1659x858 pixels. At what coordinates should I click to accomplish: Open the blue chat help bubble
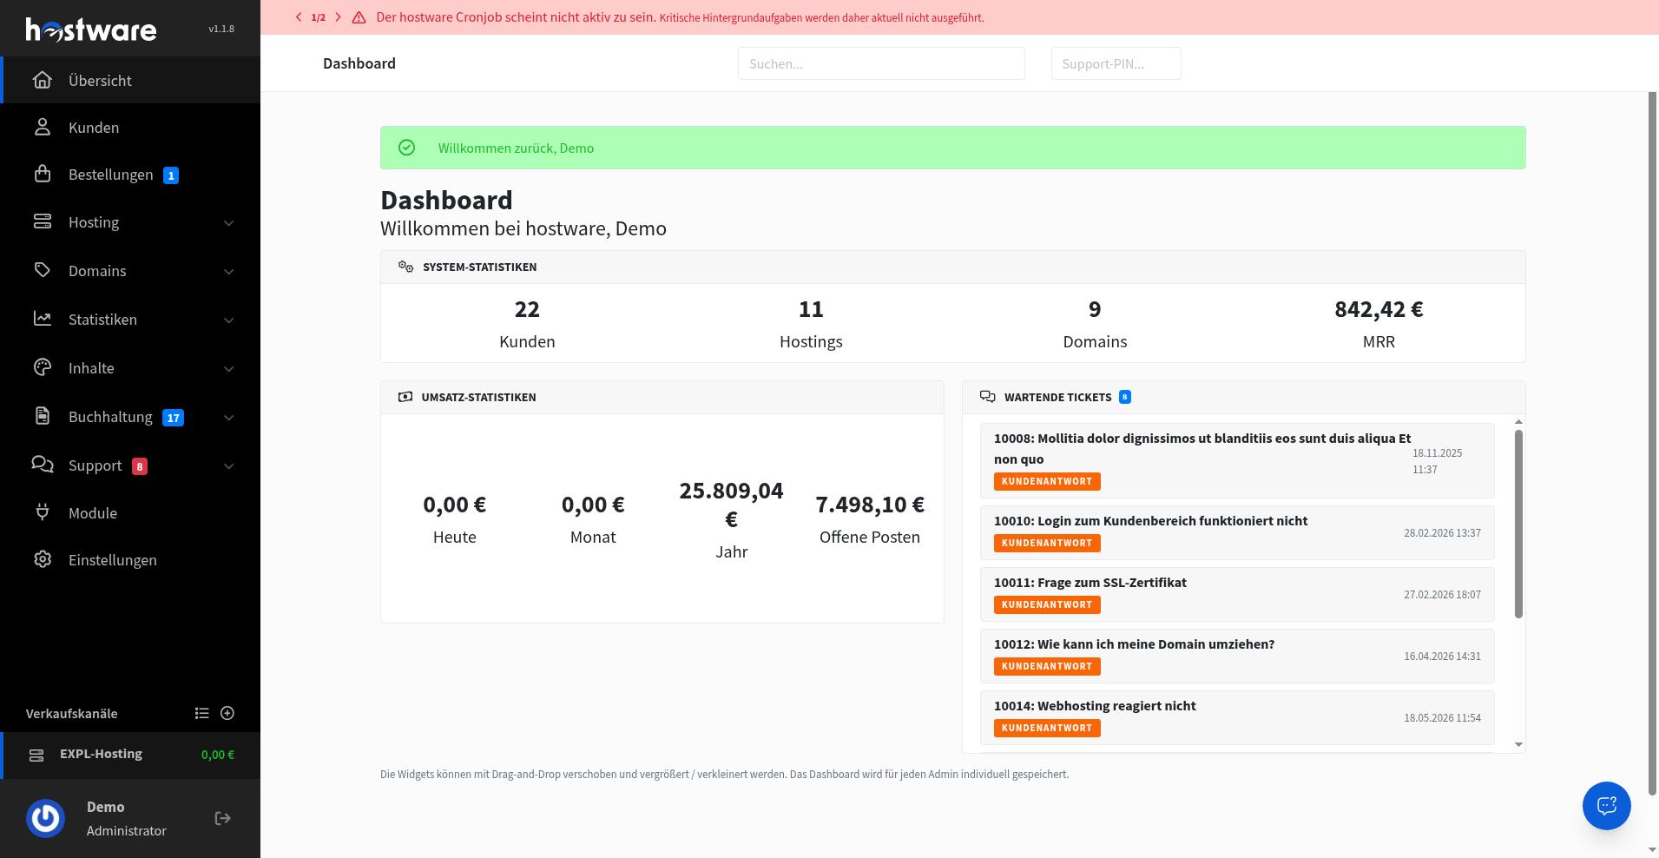click(1607, 805)
